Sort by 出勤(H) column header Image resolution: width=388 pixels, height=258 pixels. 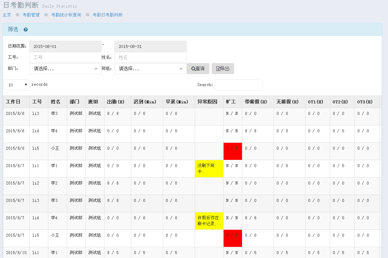[x=117, y=102]
